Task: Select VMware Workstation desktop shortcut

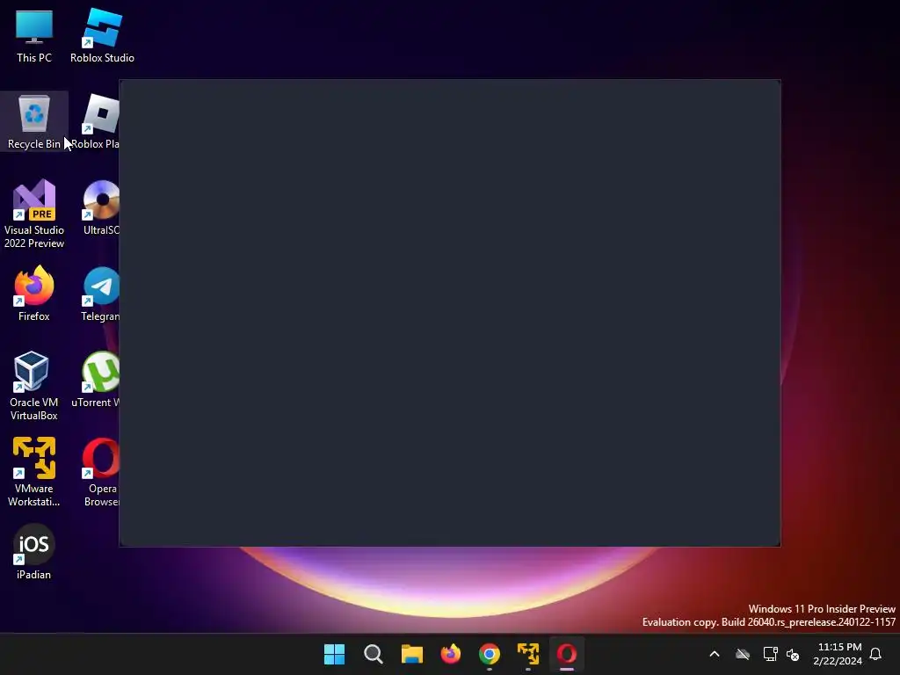Action: [x=34, y=472]
